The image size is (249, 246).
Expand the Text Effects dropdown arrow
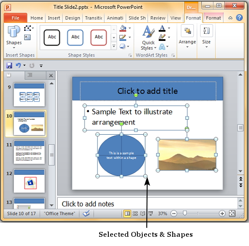(x=167, y=47)
